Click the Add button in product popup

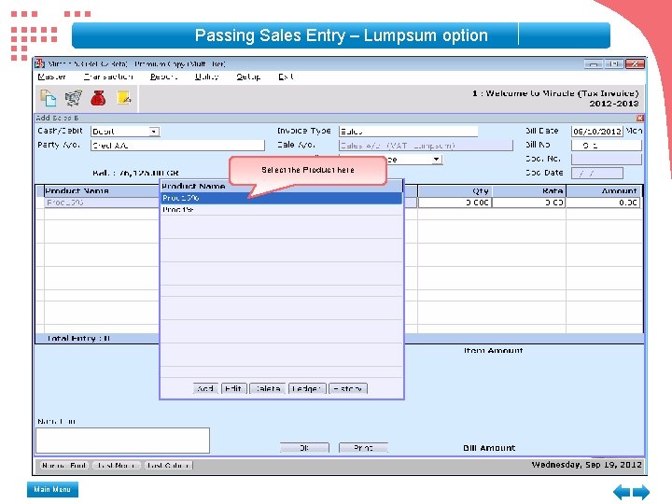(x=205, y=388)
